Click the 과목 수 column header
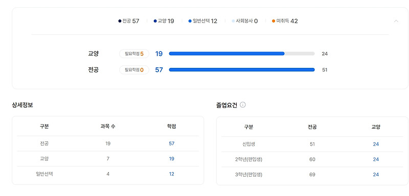This screenshot has width=409, height=196. pos(108,127)
